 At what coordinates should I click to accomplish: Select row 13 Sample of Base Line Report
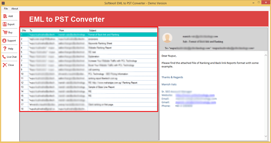89,87
